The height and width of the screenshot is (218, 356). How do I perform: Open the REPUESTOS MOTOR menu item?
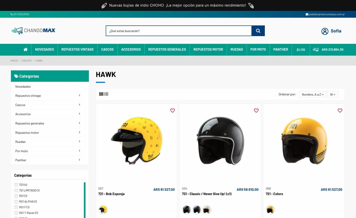(x=208, y=49)
